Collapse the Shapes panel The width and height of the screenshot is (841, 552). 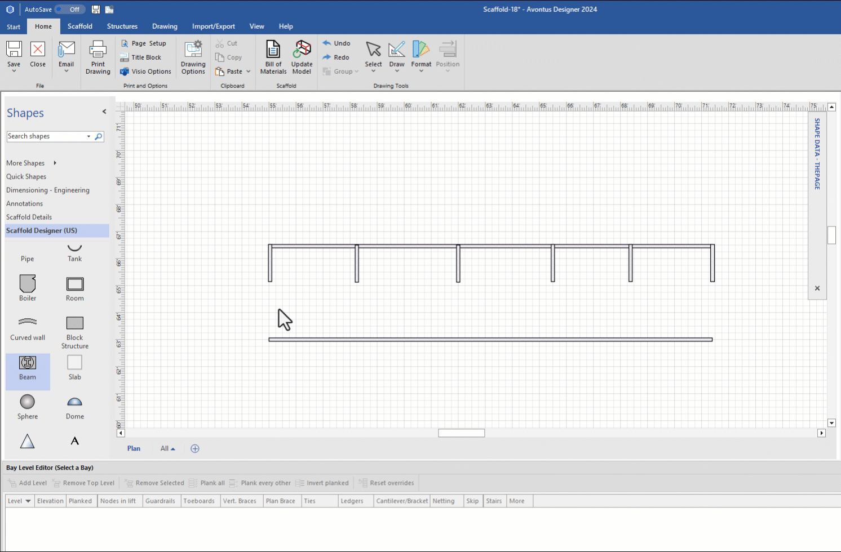tap(104, 112)
